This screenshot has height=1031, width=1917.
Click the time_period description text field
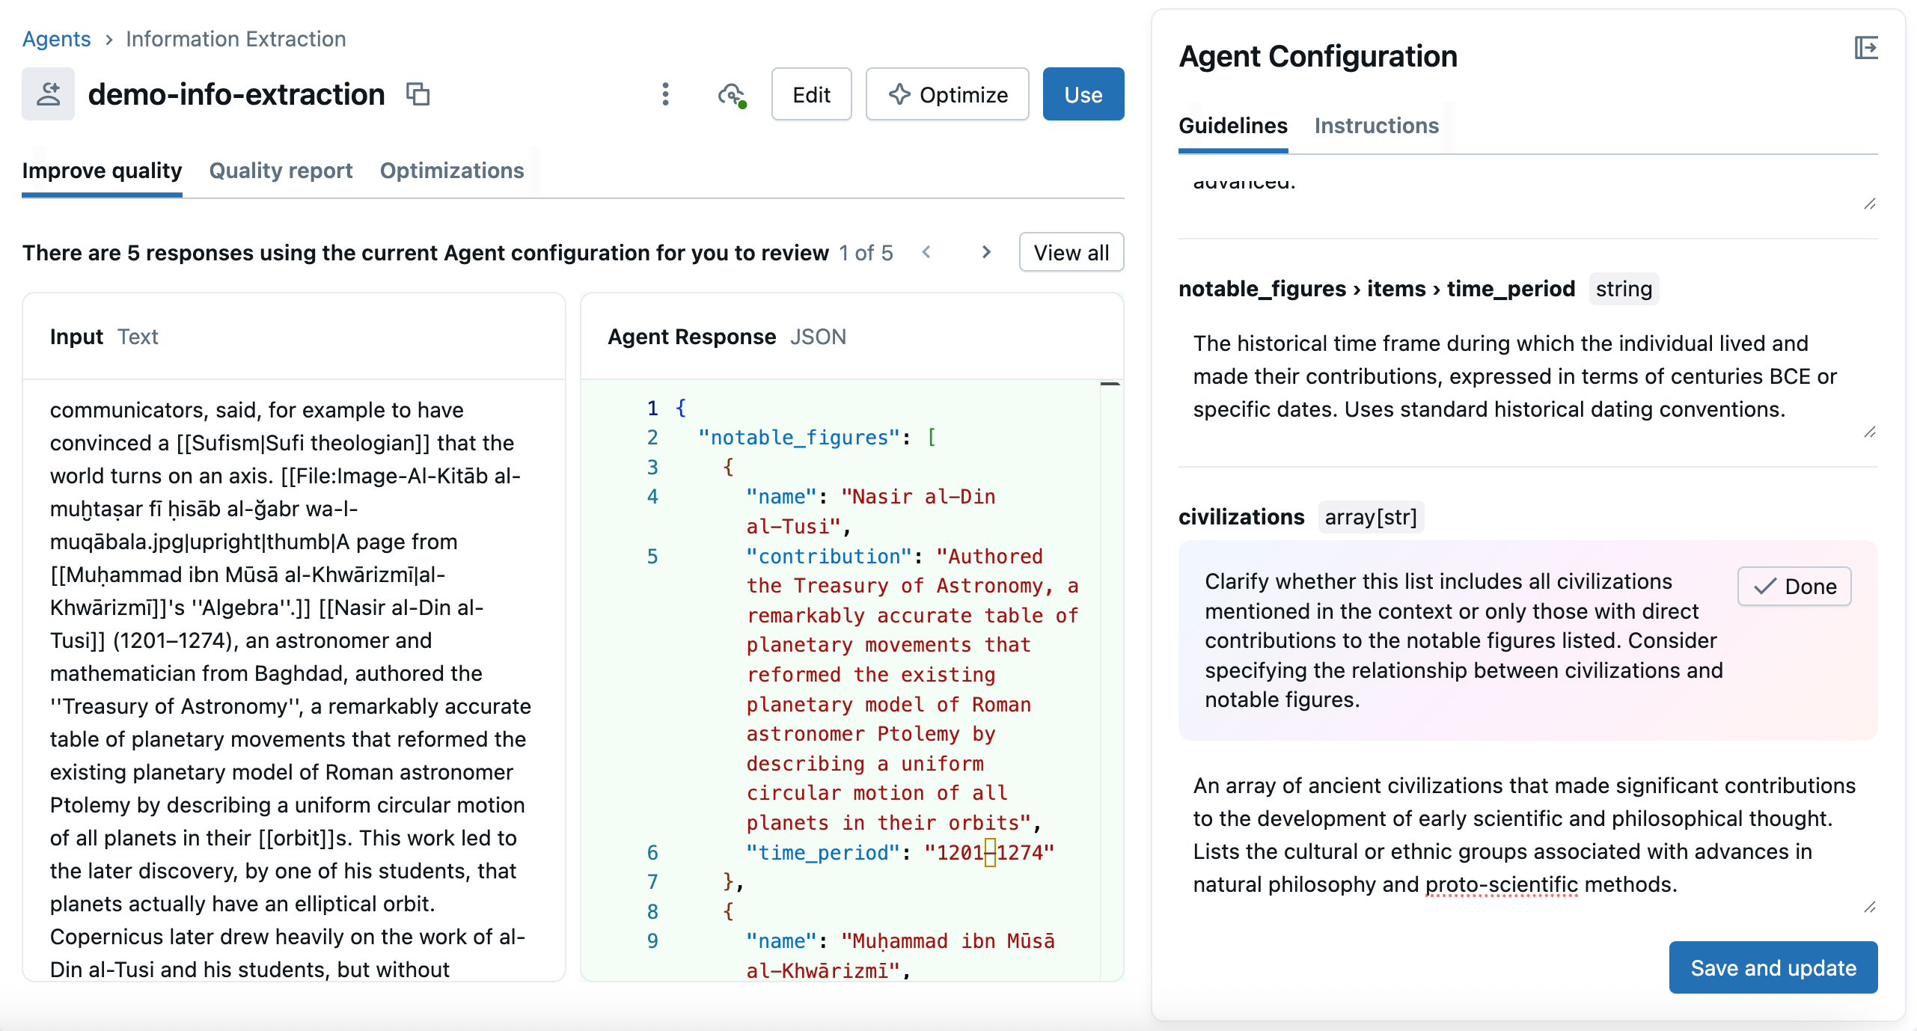pos(1514,376)
